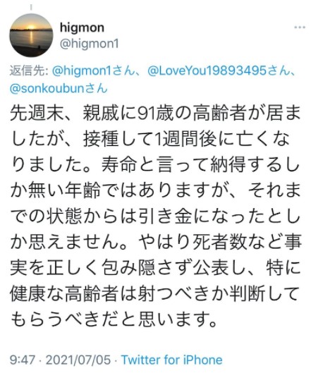Click the display name higmon

(82, 28)
